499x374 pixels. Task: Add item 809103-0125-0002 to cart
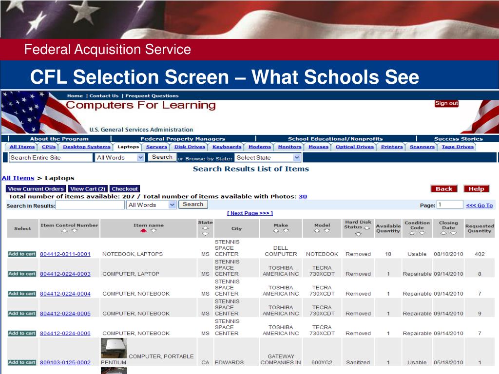pos(22,362)
